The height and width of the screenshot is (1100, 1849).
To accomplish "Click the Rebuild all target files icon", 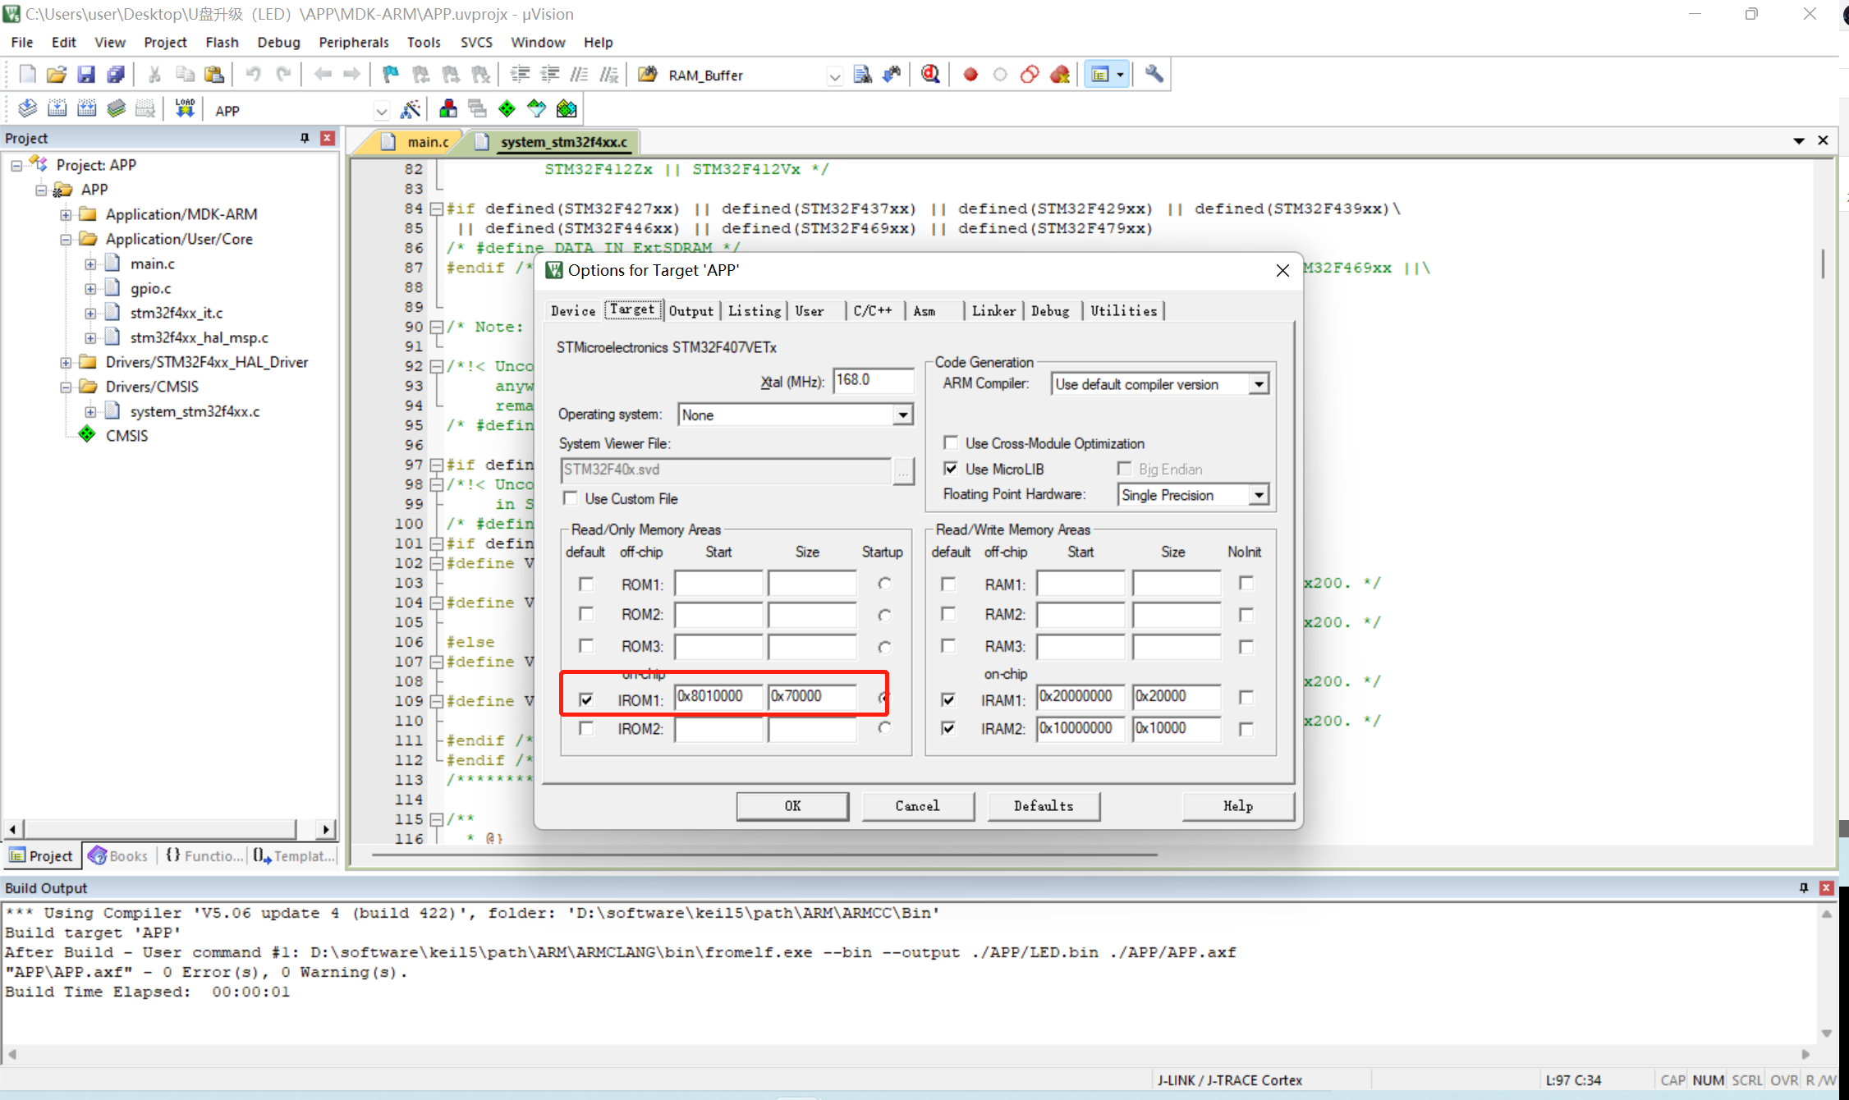I will coord(86,108).
